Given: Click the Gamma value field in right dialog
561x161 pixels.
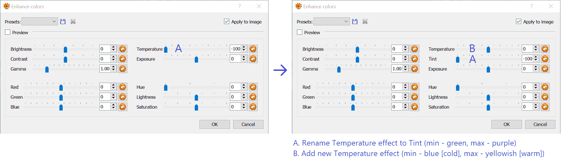Looking at the screenshot, I should [397, 69].
